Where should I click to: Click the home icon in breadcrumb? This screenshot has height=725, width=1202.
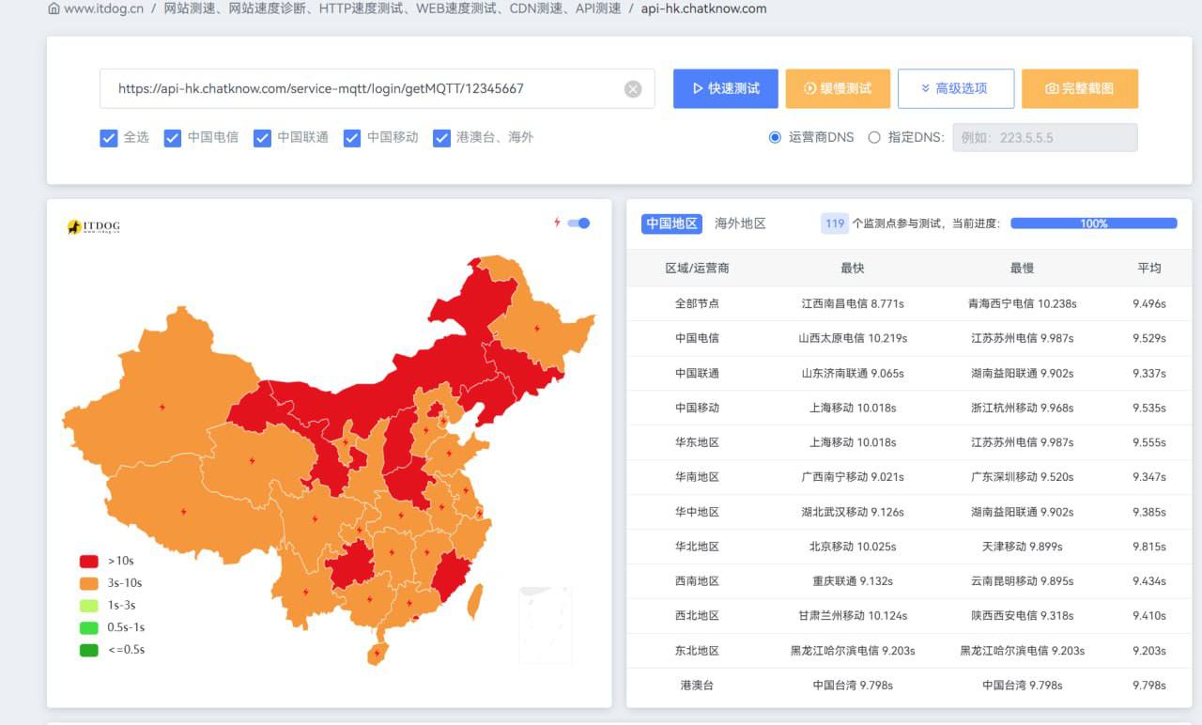[x=54, y=8]
